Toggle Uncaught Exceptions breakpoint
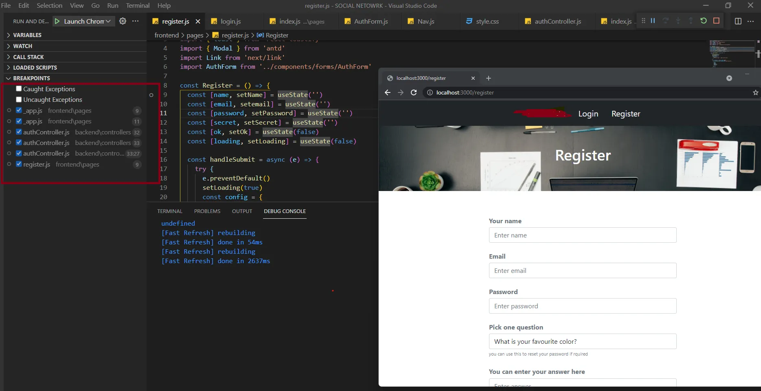This screenshot has height=391, width=761. pos(19,99)
